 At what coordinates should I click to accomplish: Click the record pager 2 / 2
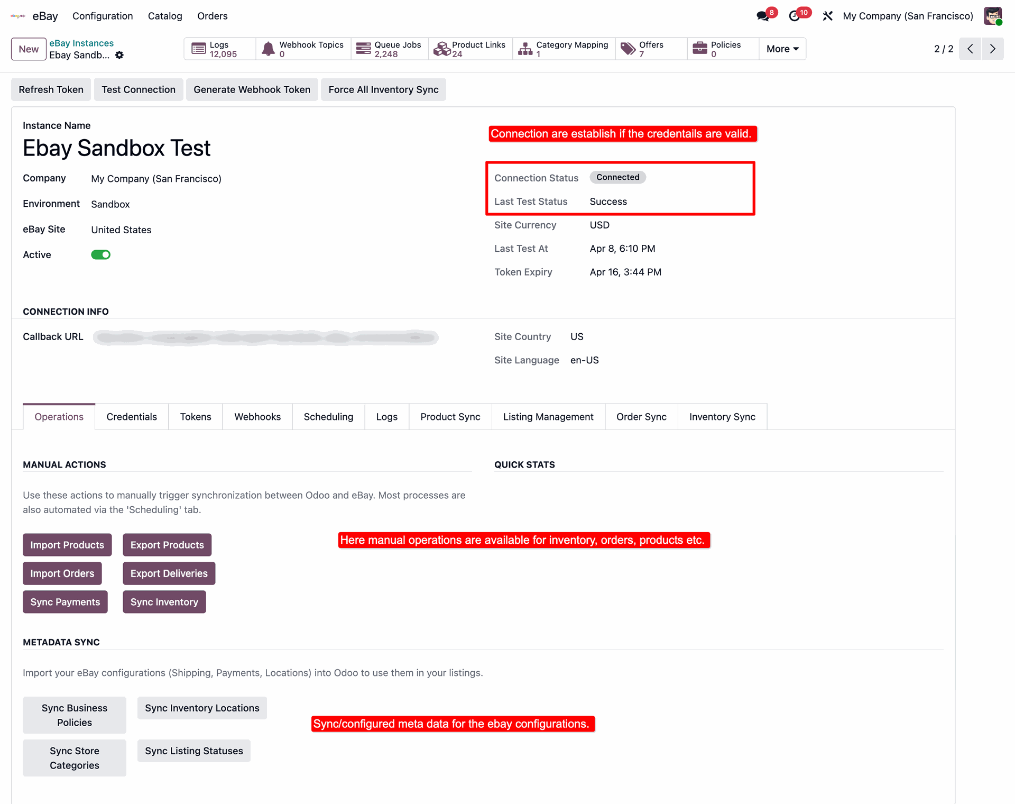point(944,49)
